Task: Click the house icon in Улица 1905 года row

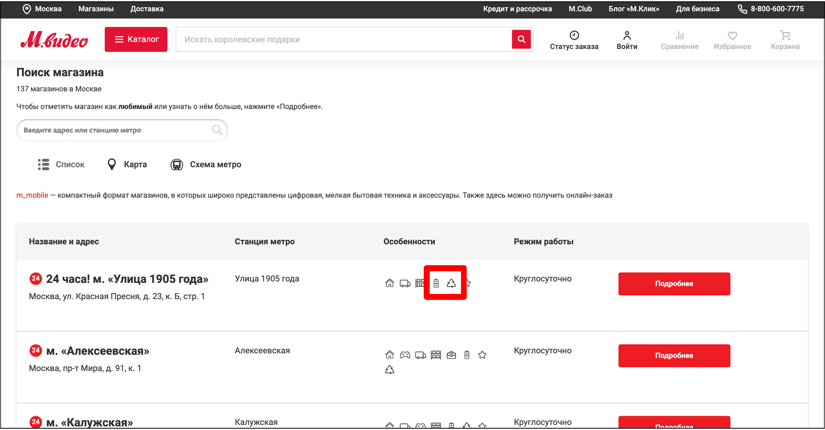Action: pos(389,283)
